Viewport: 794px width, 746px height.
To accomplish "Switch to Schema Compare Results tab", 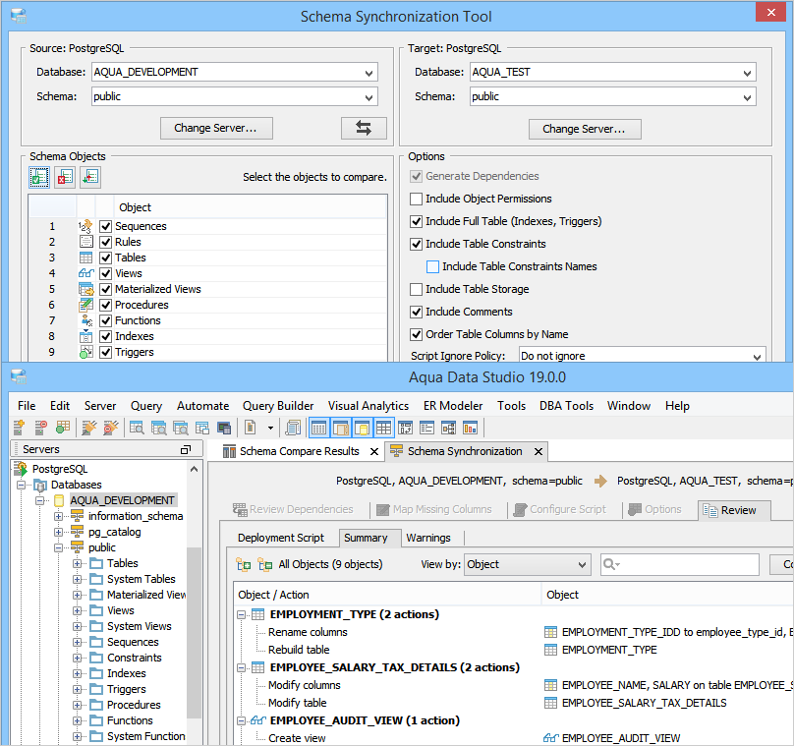I will point(300,451).
